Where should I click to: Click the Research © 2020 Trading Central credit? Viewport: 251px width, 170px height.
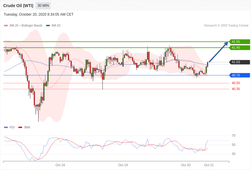point(226,25)
